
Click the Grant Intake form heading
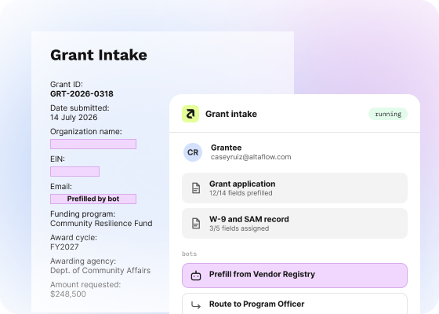pyautogui.click(x=99, y=55)
